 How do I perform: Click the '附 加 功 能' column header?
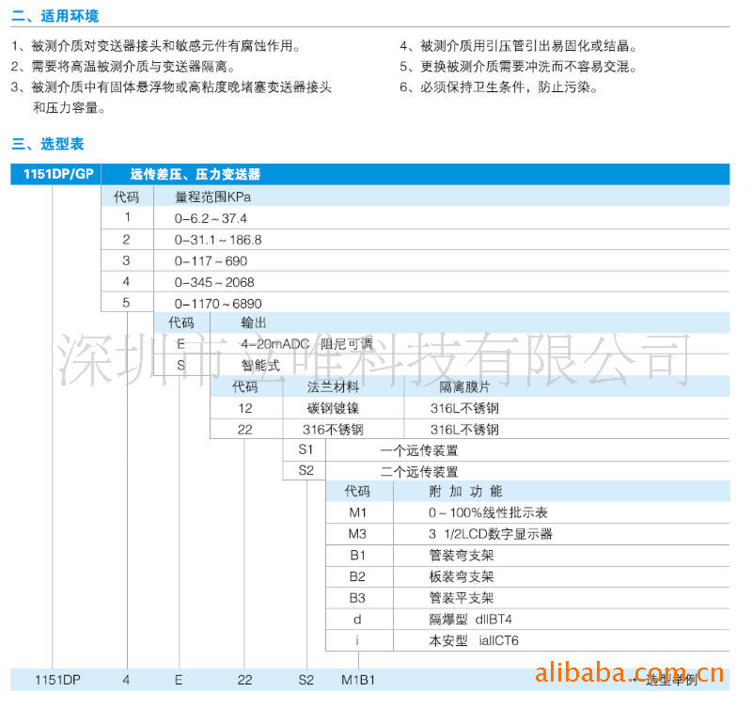pyautogui.click(x=465, y=491)
